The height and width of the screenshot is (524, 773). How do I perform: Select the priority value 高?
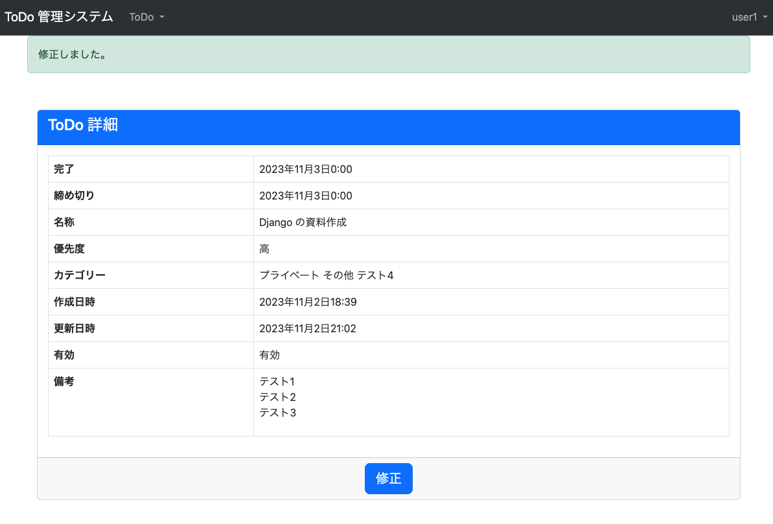click(x=264, y=249)
